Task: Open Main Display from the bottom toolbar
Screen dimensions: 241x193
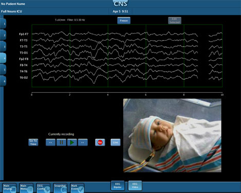Action: tap(10, 188)
